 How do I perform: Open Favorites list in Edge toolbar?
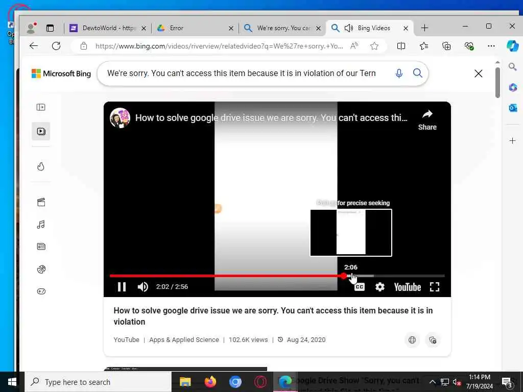click(x=424, y=46)
